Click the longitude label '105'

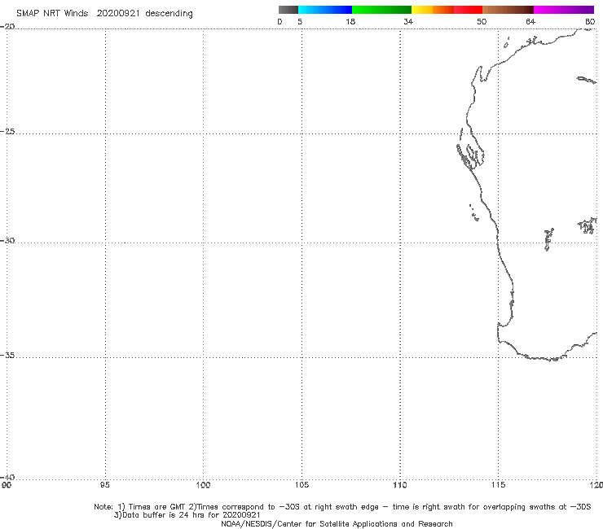pyautogui.click(x=301, y=485)
